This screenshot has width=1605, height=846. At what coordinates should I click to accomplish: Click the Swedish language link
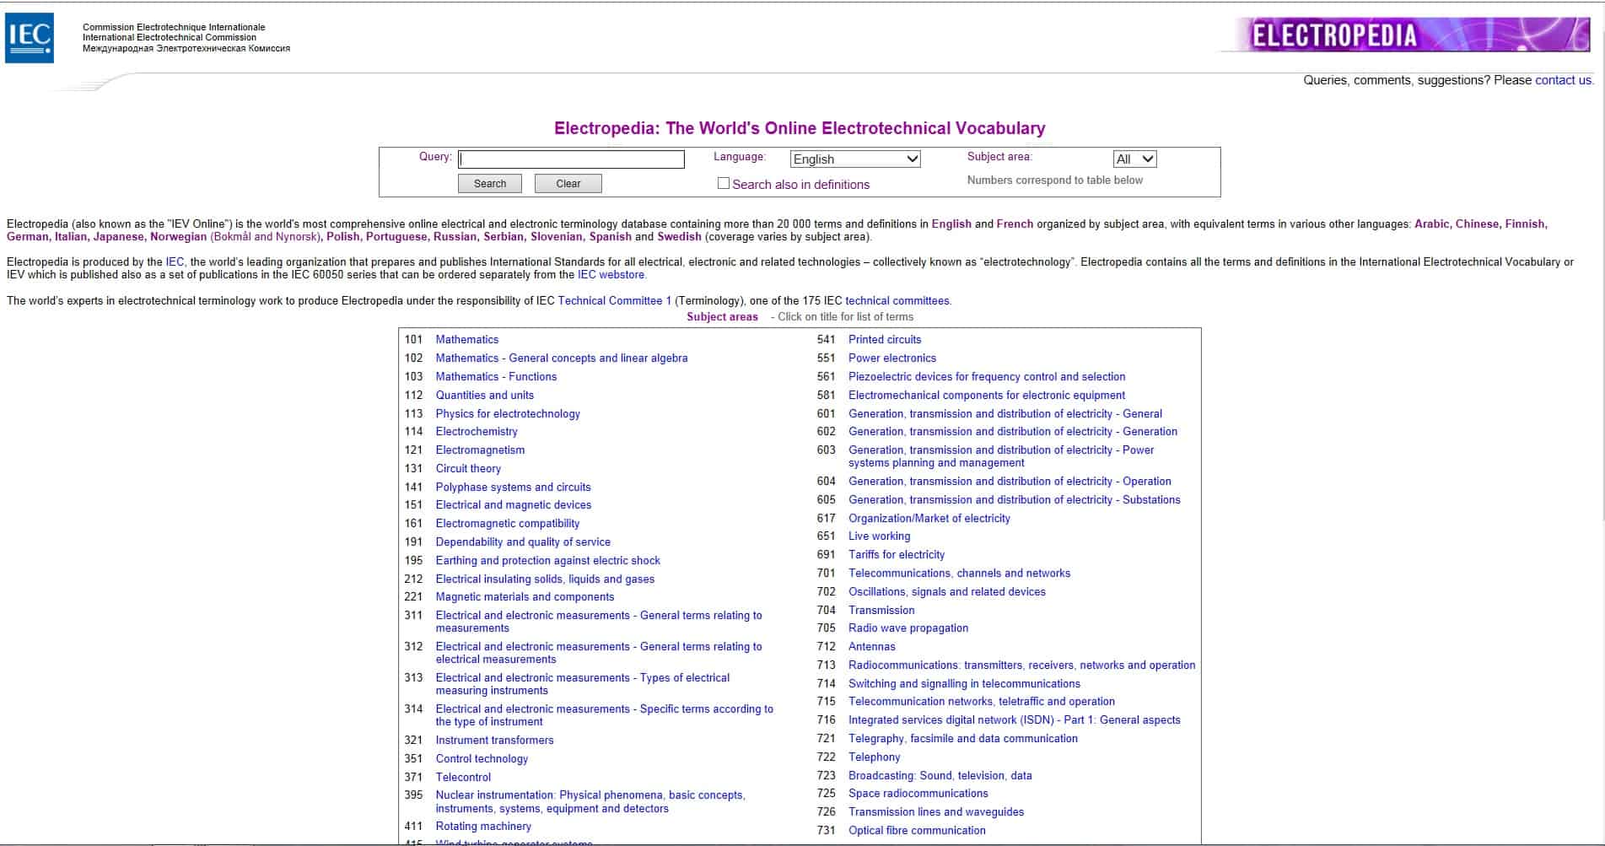click(x=679, y=236)
